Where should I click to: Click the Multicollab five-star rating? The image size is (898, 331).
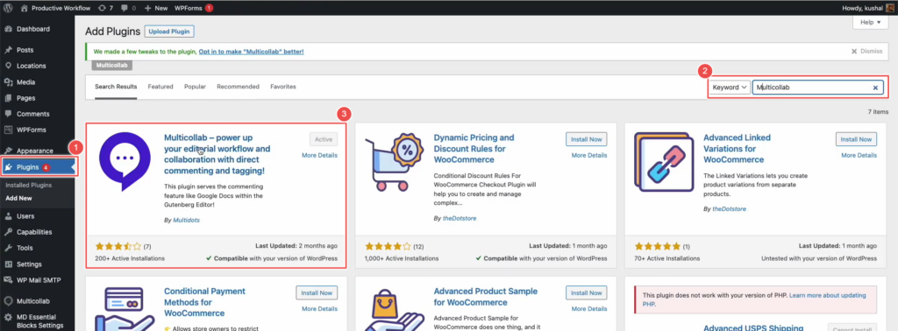tap(118, 246)
